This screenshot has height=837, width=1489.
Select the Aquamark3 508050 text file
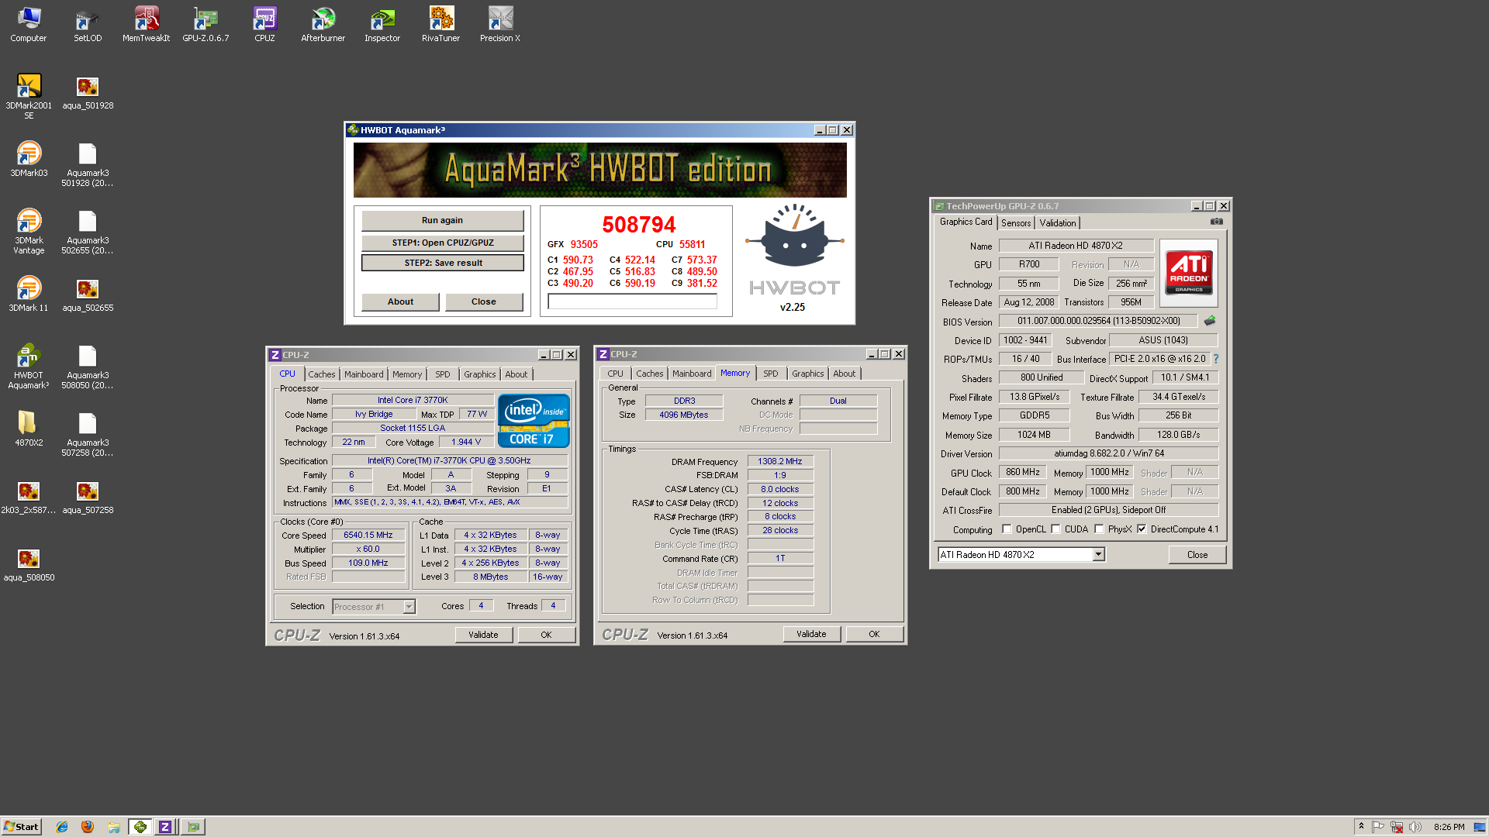88,366
